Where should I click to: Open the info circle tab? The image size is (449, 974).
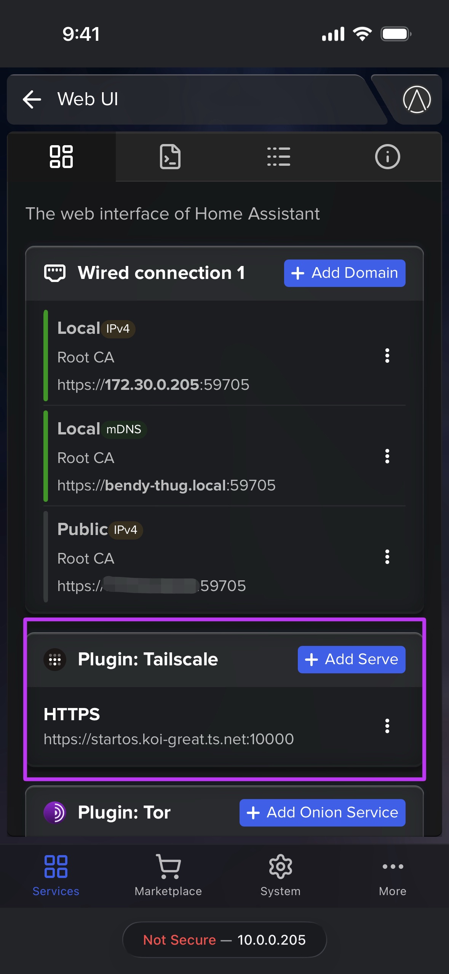tap(387, 157)
